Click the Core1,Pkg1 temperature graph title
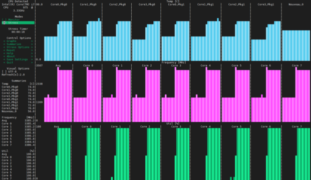 tap(205, 4)
